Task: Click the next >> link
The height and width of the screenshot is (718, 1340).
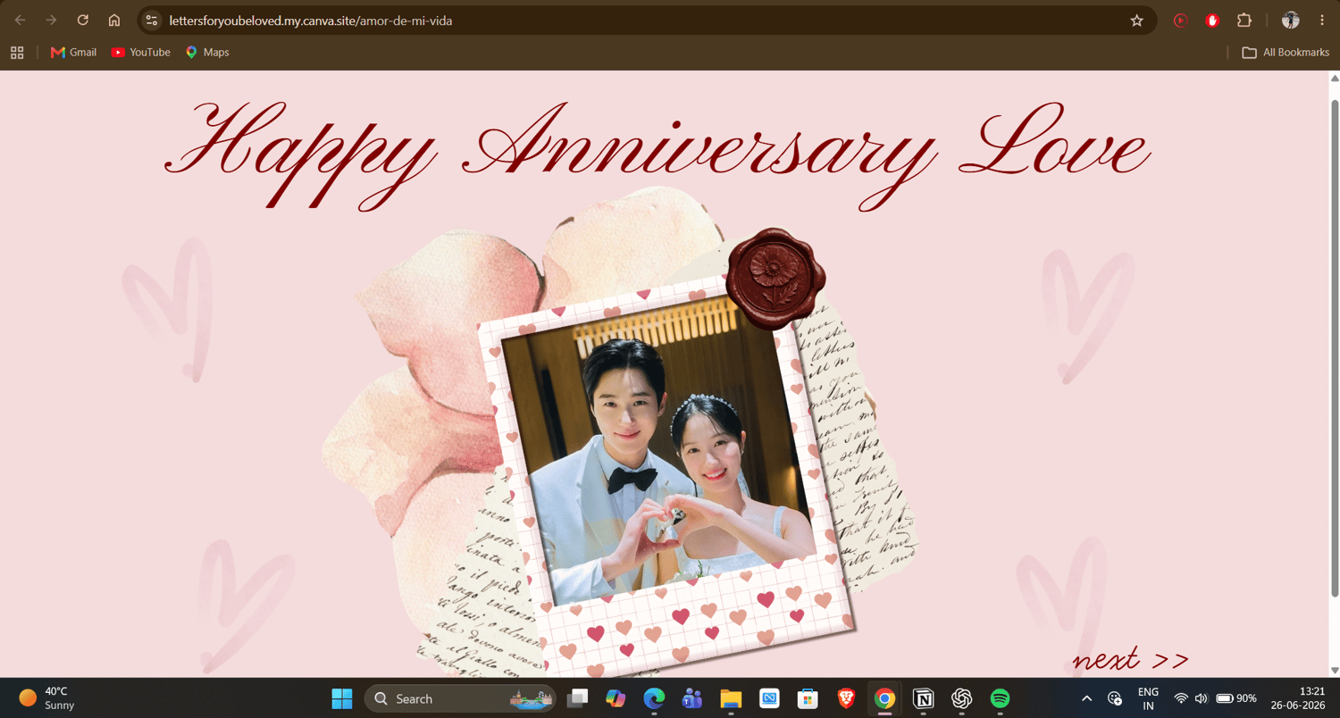Action: 1131,659
